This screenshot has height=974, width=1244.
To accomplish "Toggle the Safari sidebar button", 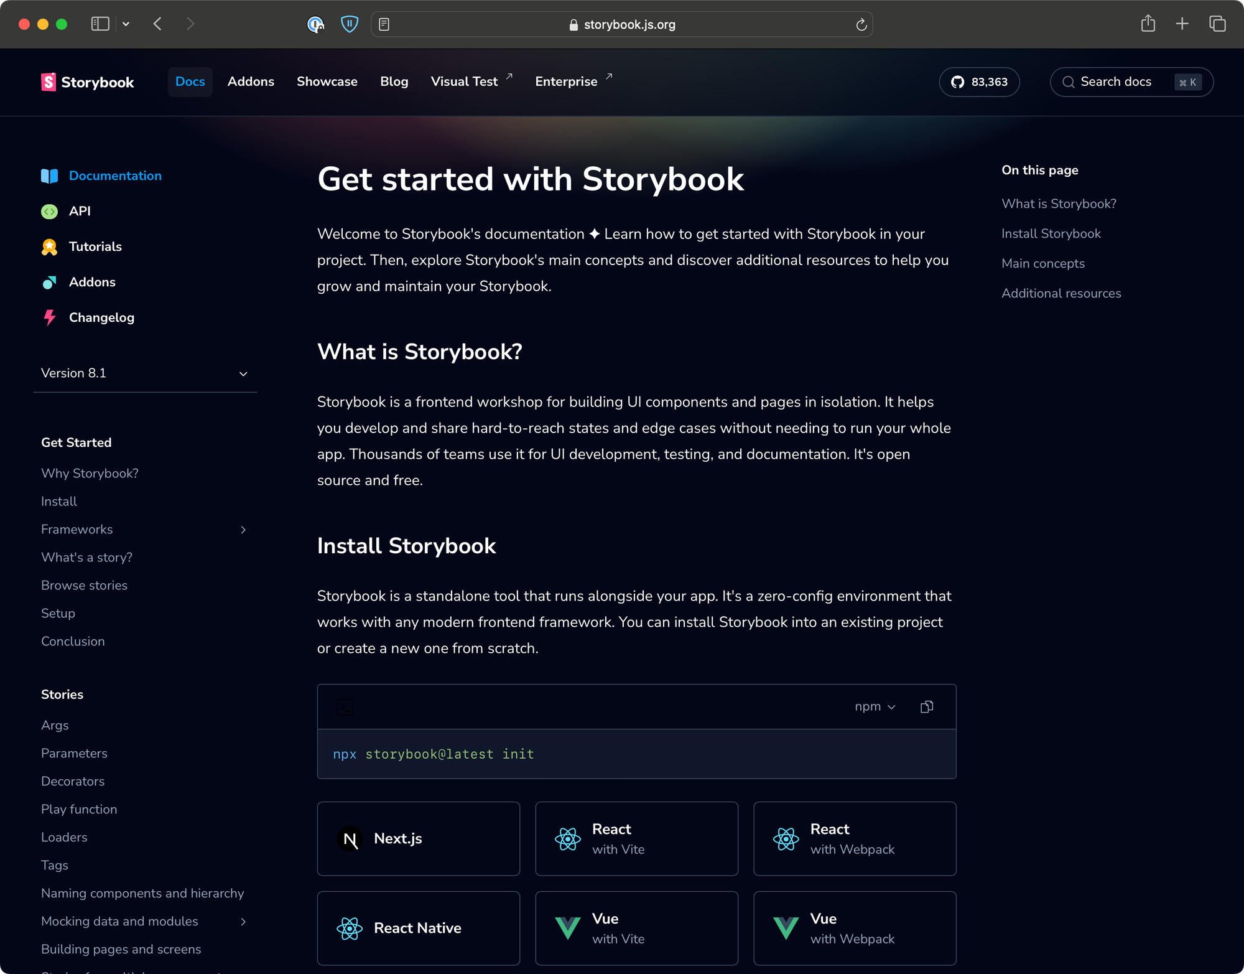I will click(x=100, y=24).
